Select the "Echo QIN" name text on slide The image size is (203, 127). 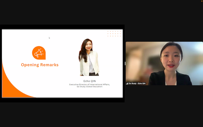coord(89,81)
